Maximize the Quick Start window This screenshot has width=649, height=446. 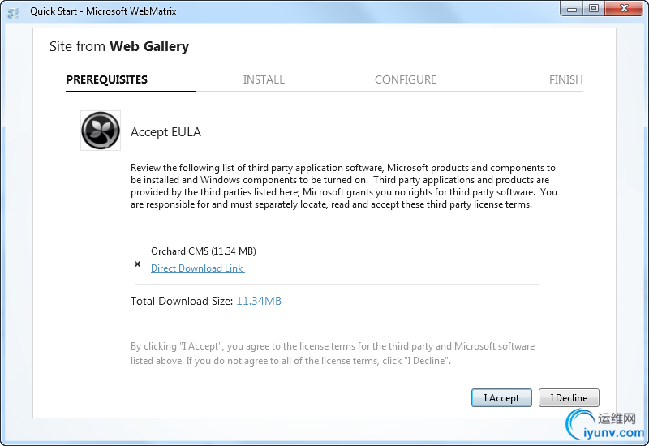pos(594,8)
